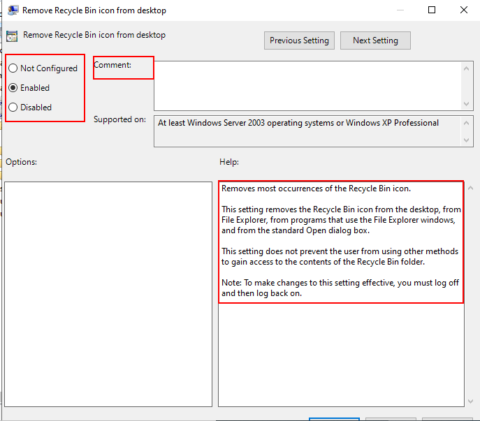Image resolution: width=480 pixels, height=421 pixels.
Task: Minimize the policy setting window
Action: 400,10
